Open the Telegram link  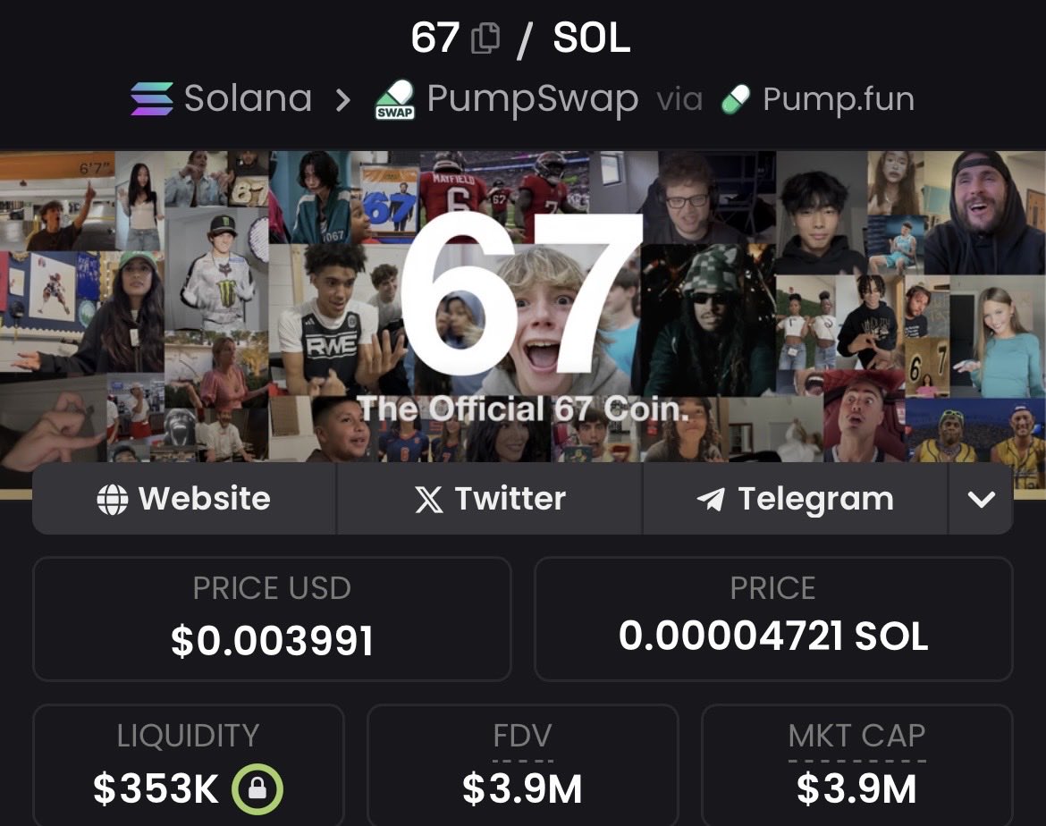coord(795,499)
